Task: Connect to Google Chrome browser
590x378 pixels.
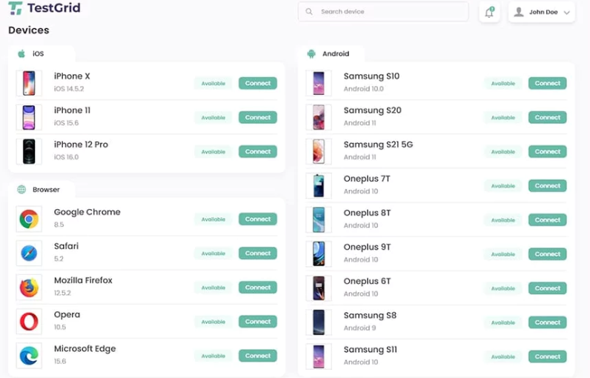Action: tap(258, 219)
